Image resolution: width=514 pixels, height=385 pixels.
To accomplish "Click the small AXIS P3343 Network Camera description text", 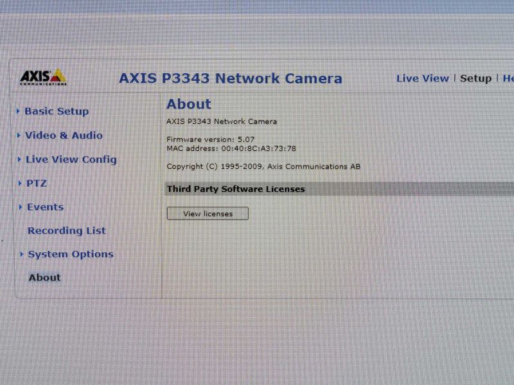I will tap(222, 121).
